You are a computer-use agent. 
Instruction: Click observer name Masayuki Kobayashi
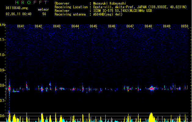[x=110, y=3]
